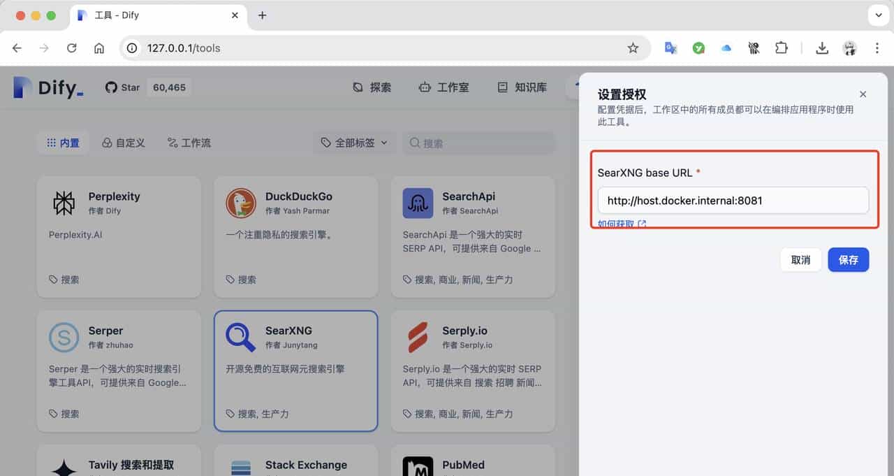The image size is (894, 476).
Task: Click the PubMed tool icon
Action: (417, 467)
